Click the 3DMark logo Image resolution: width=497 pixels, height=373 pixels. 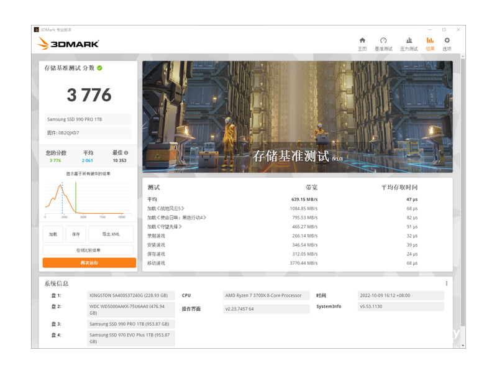68,44
